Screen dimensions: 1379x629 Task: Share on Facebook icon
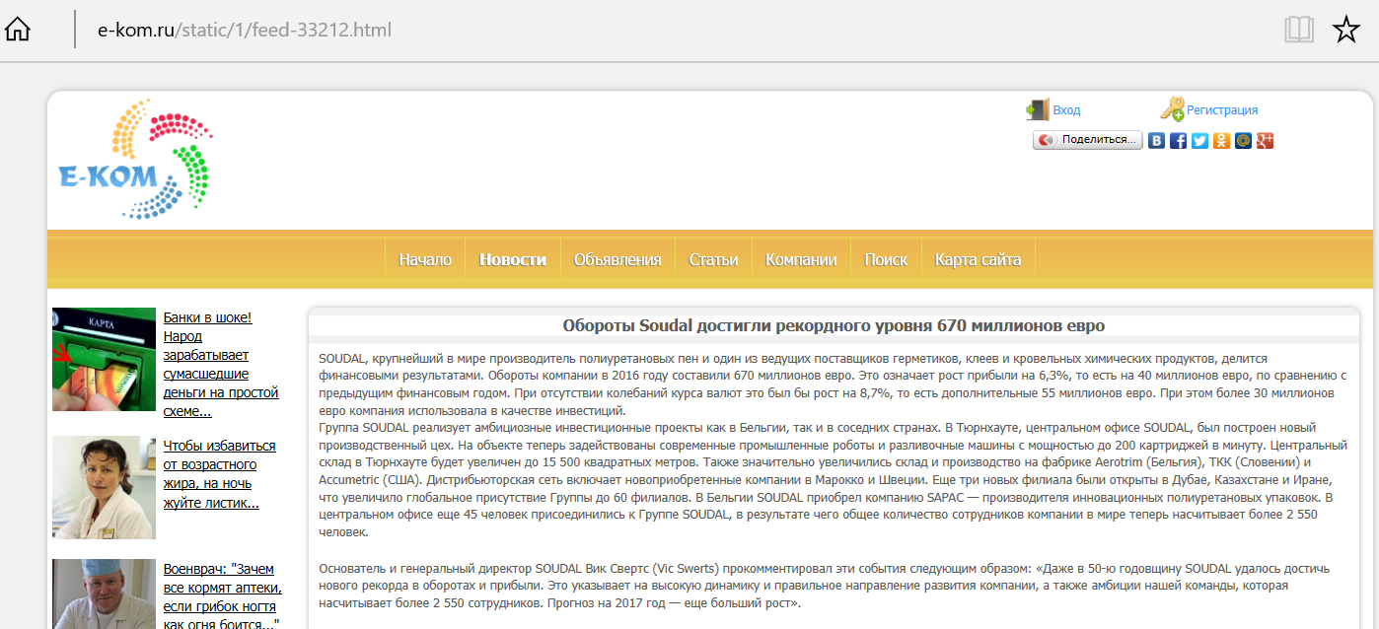coord(1178,140)
